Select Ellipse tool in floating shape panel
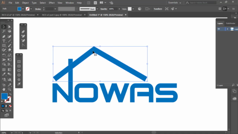Screen dimensions: 238x134 point(19,70)
